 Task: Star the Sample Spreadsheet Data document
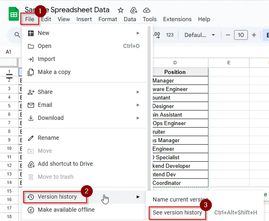(121, 10)
